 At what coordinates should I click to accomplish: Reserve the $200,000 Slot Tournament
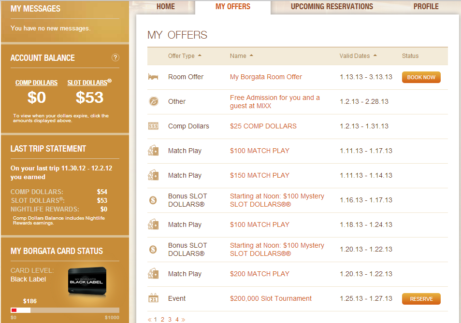tap(421, 299)
